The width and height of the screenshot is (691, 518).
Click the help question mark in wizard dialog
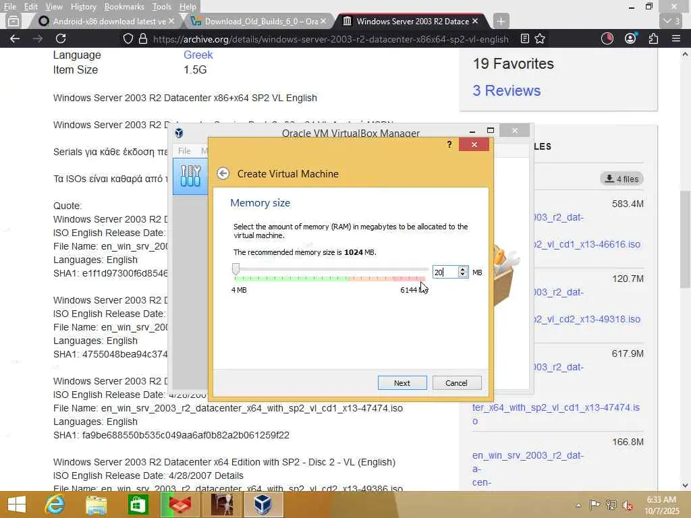click(449, 144)
